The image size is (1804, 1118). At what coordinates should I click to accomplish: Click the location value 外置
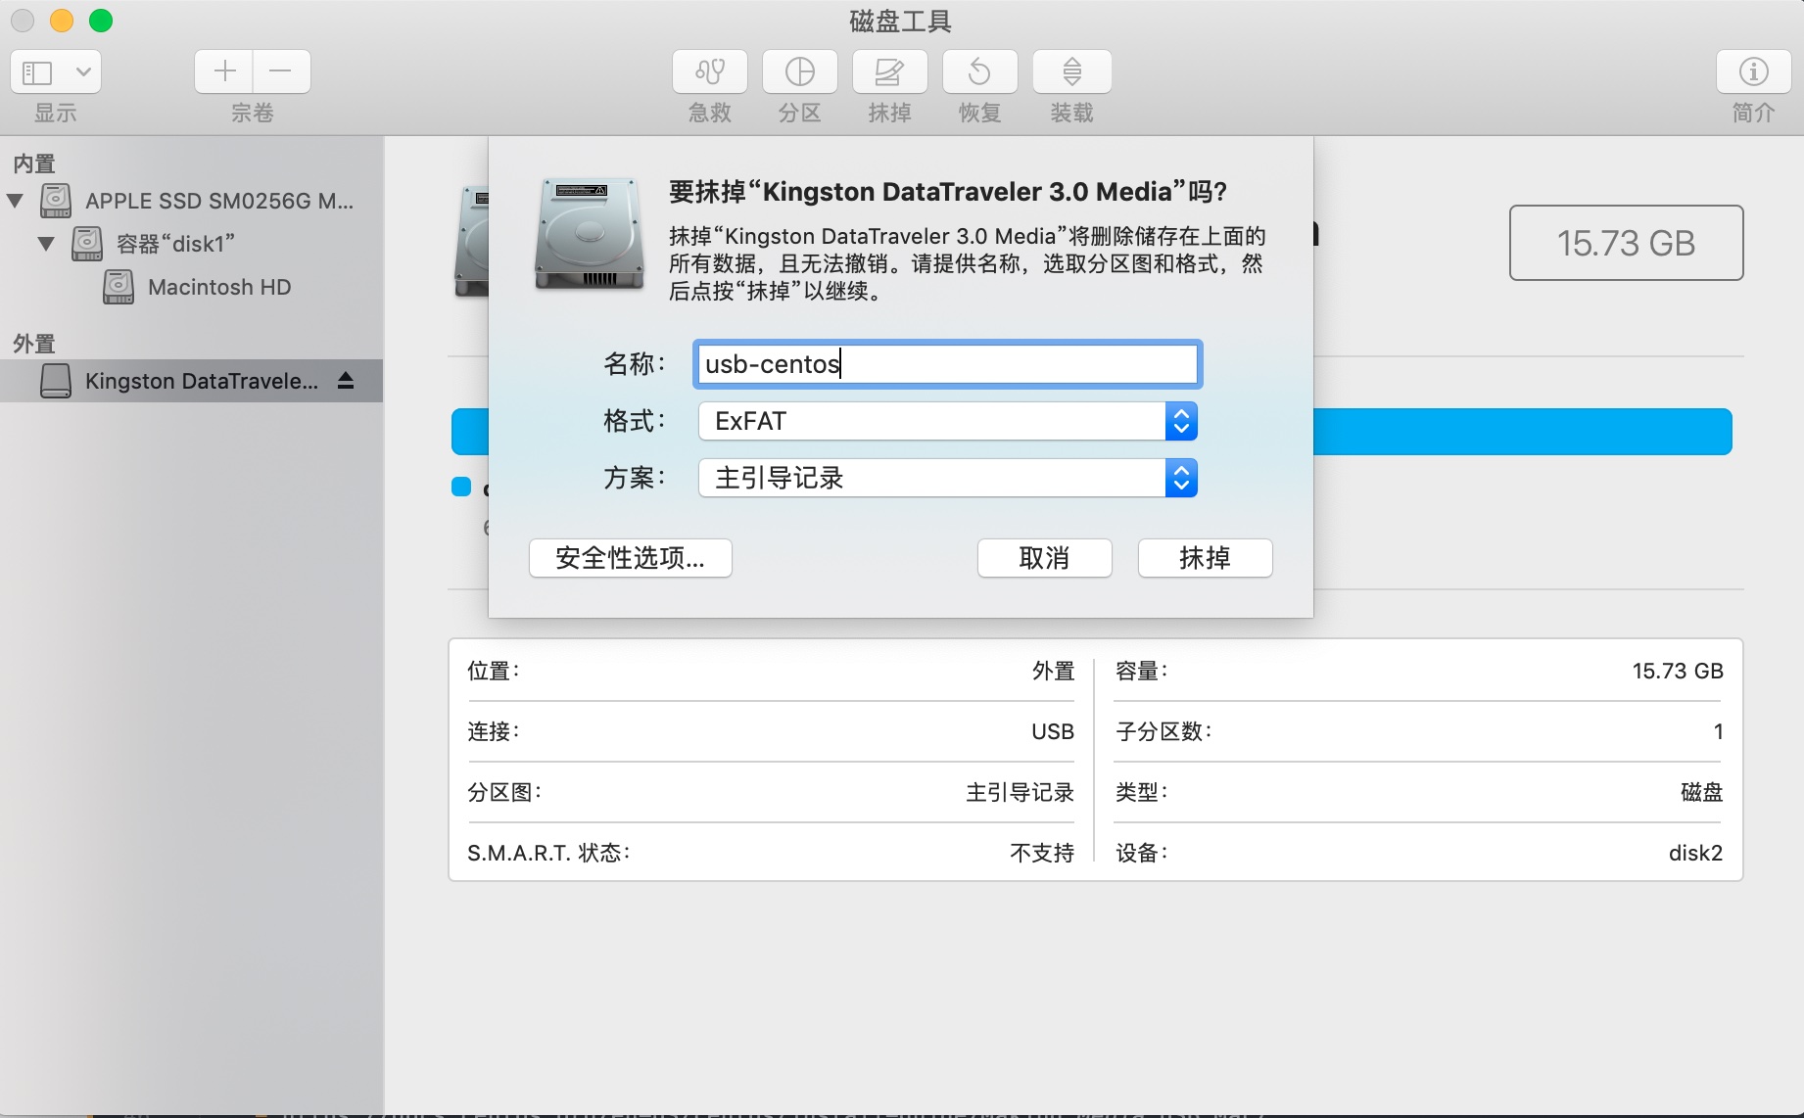pyautogui.click(x=1054, y=671)
